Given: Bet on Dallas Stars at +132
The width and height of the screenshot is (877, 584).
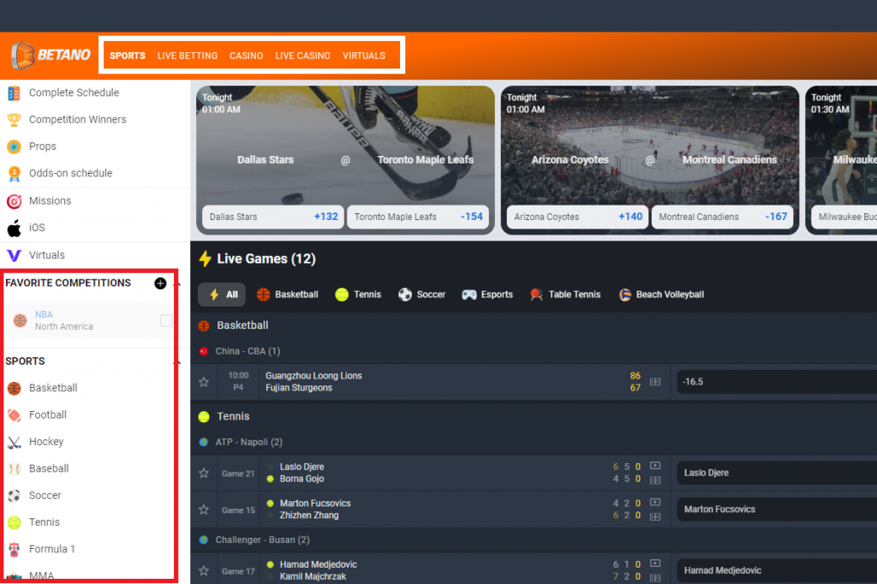Looking at the screenshot, I should tap(273, 217).
